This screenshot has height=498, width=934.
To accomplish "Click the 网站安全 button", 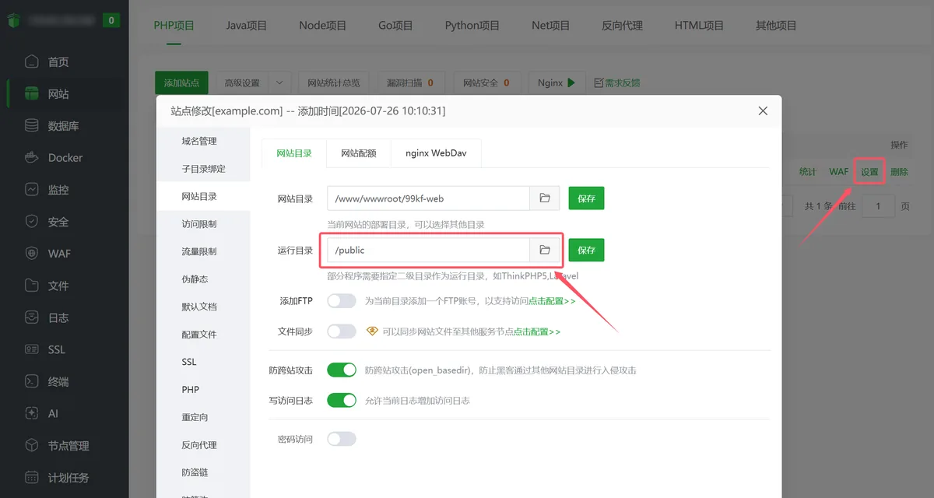I will point(486,82).
